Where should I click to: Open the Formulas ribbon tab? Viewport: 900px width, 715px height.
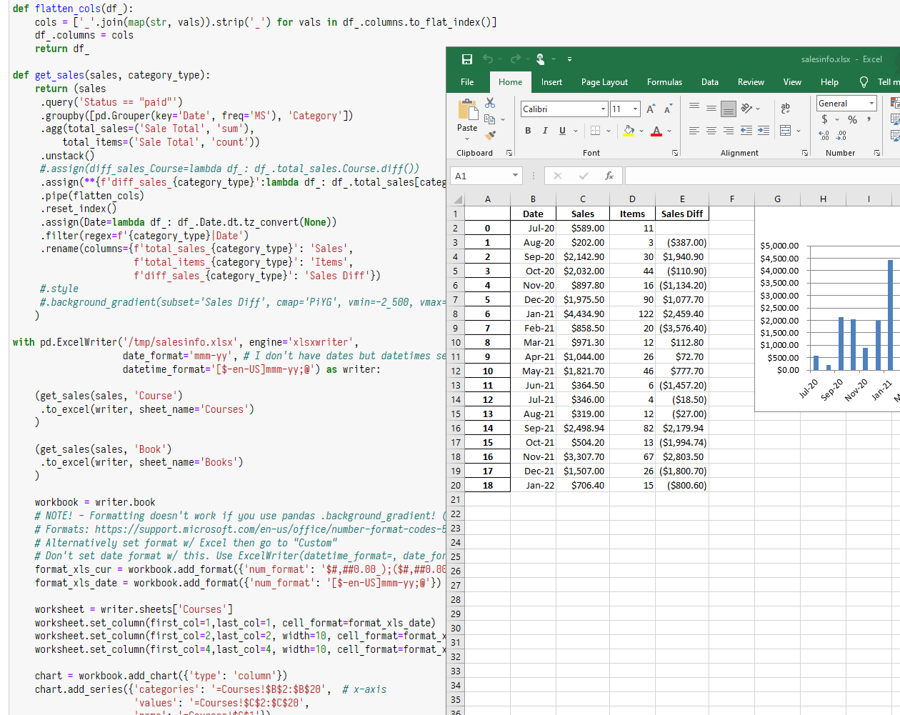664,82
